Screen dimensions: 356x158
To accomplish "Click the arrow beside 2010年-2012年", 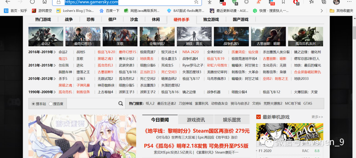I will (55, 79).
